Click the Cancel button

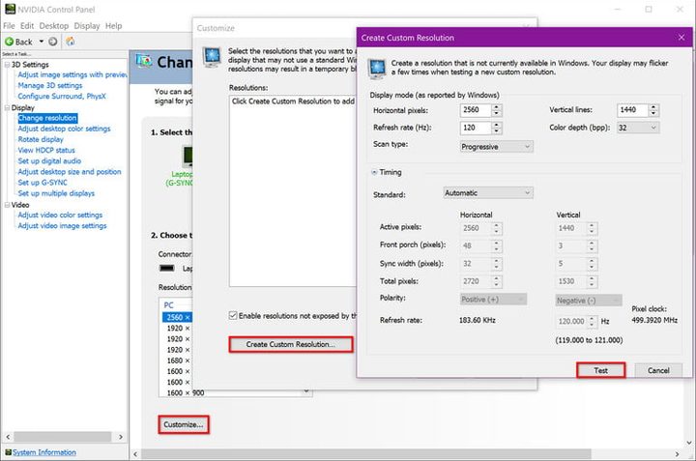tap(658, 370)
